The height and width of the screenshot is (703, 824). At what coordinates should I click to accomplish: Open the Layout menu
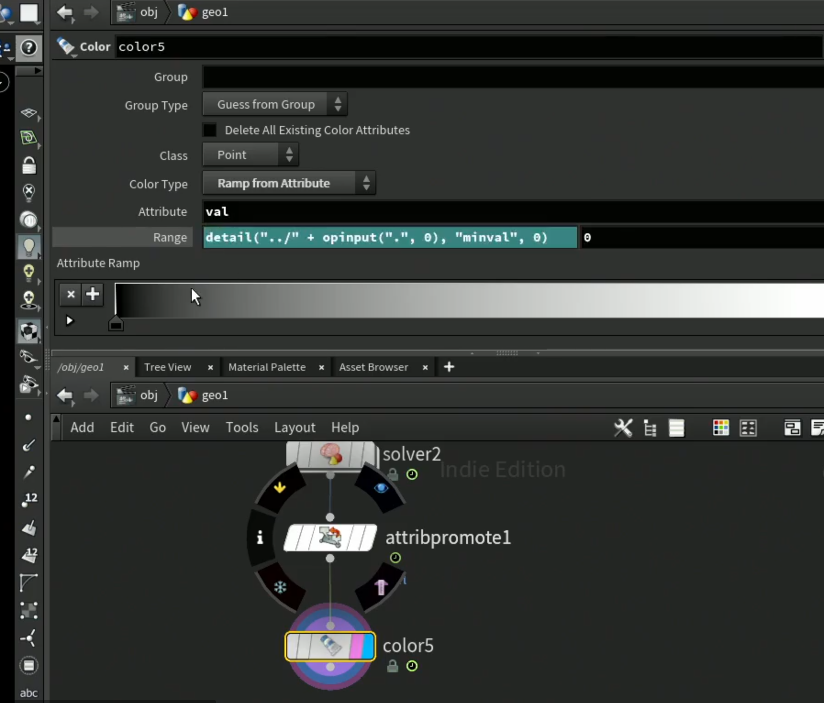tap(295, 427)
